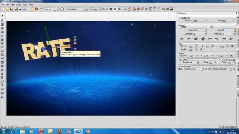Click the Reflection Distance value field

coord(198,20)
